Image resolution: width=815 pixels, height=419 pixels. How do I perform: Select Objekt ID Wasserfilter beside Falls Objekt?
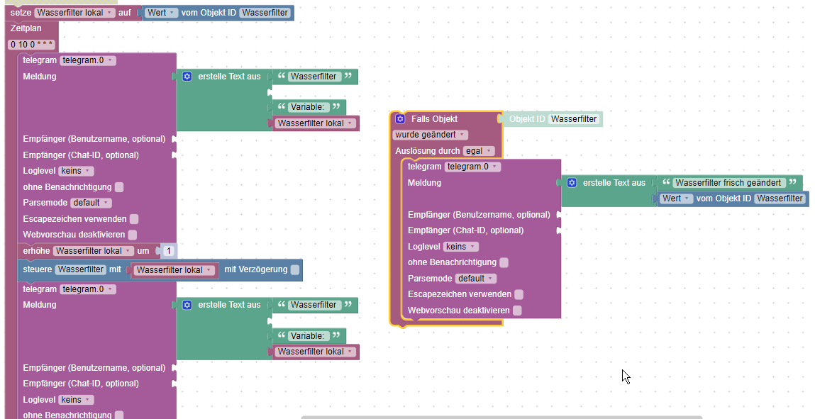coord(574,119)
